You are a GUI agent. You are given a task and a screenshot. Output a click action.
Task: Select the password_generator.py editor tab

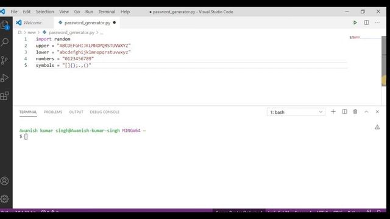[x=87, y=23]
